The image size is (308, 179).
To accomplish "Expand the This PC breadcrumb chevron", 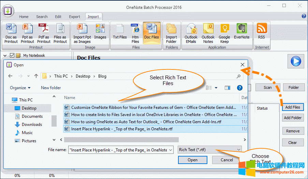I will click(x=72, y=76).
